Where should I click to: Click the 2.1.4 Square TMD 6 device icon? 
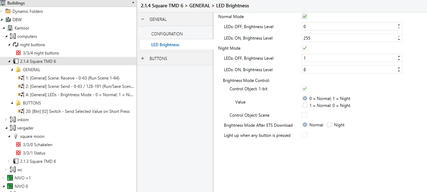coord(16,61)
